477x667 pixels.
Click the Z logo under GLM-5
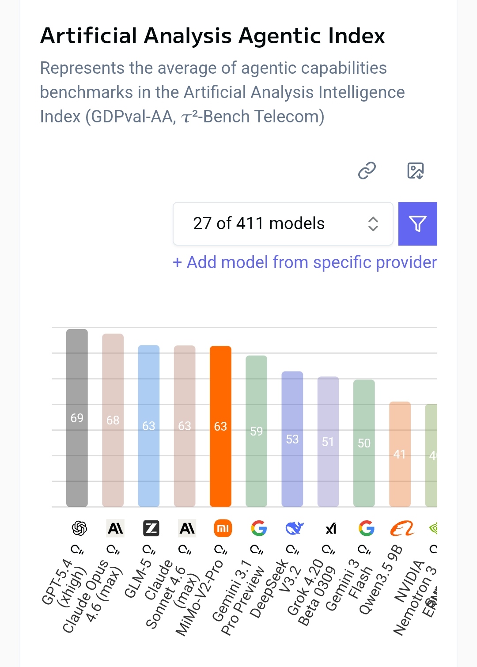coord(151,528)
